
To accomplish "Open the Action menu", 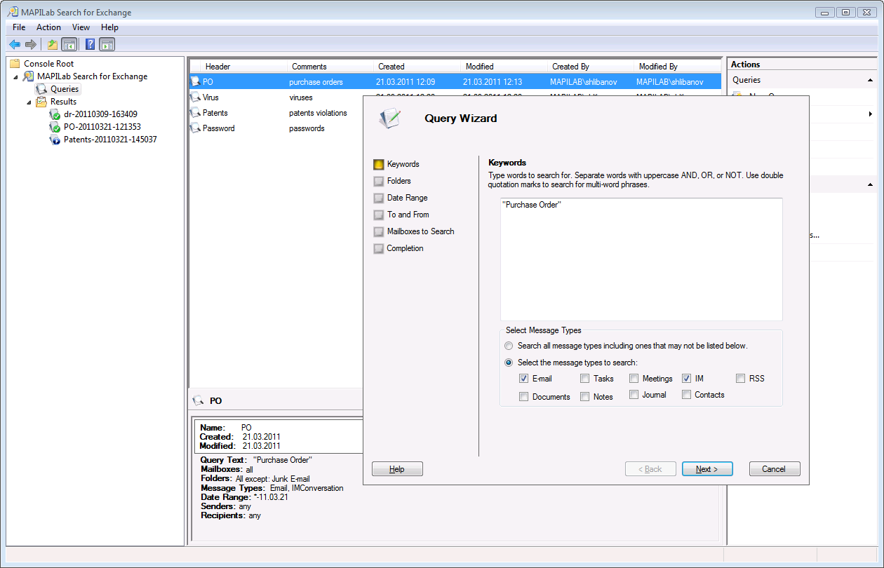I will point(48,27).
